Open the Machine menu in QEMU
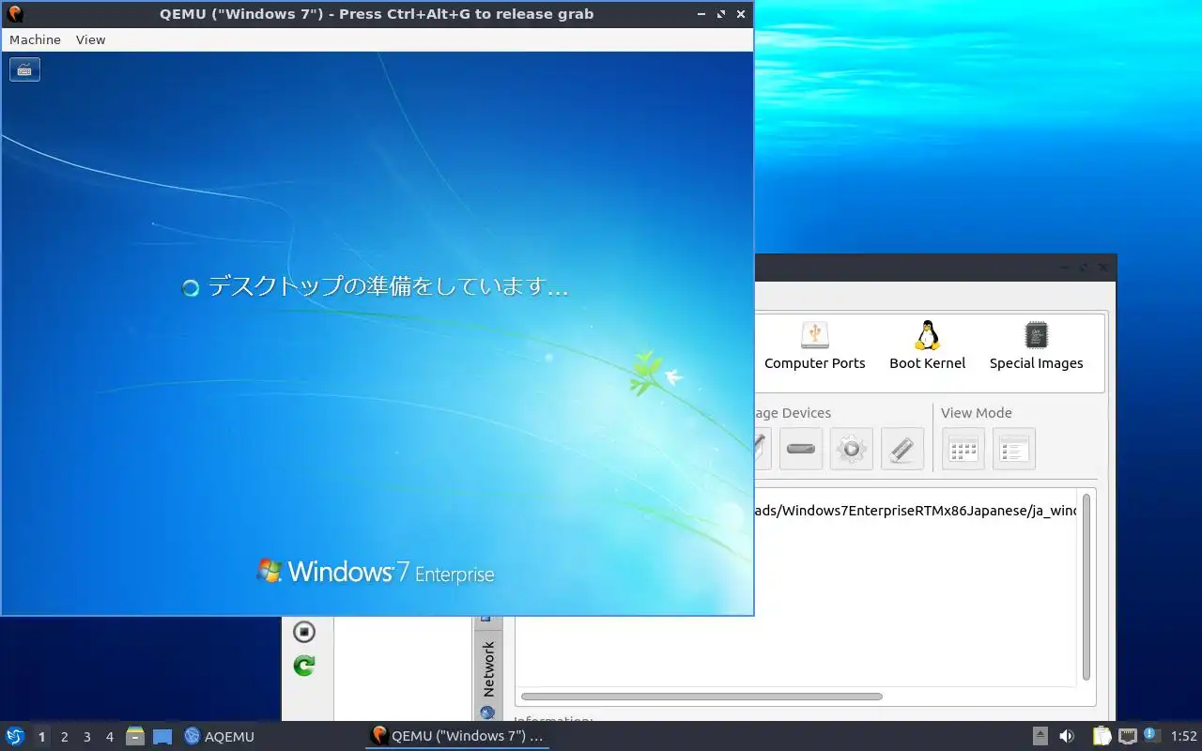This screenshot has width=1202, height=751. coord(35,39)
